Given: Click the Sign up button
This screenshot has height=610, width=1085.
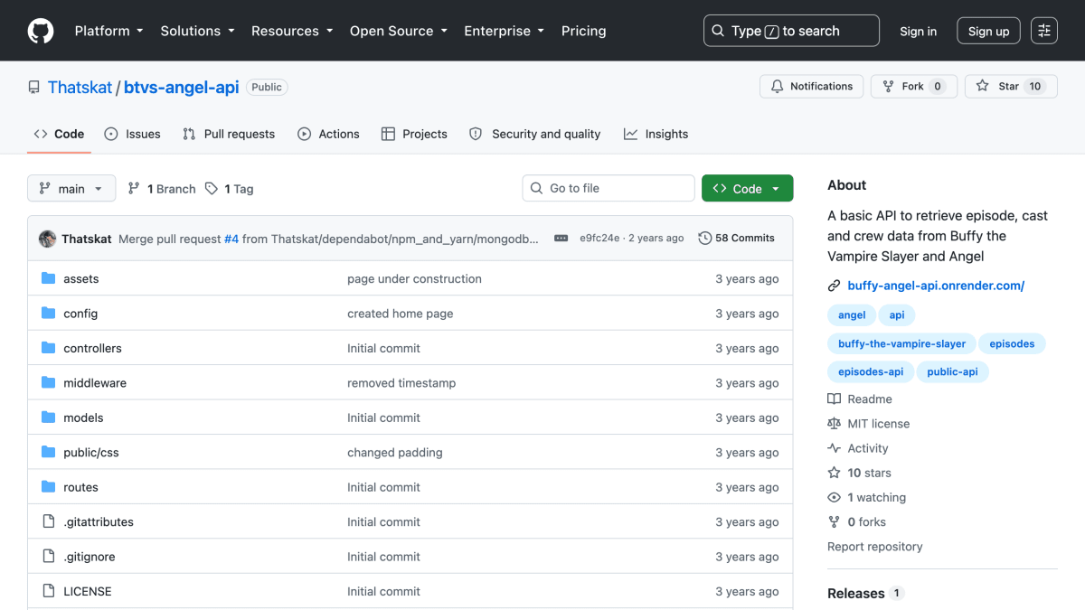Looking at the screenshot, I should pyautogui.click(x=989, y=31).
